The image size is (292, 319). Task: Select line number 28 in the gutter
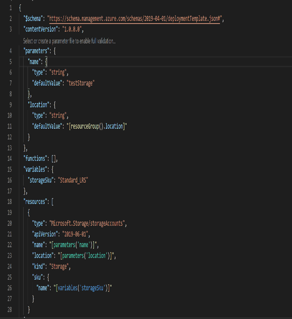click(9, 309)
